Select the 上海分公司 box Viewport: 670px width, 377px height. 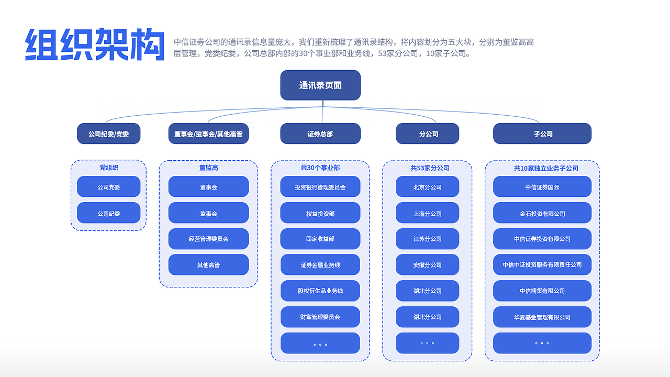tap(427, 213)
